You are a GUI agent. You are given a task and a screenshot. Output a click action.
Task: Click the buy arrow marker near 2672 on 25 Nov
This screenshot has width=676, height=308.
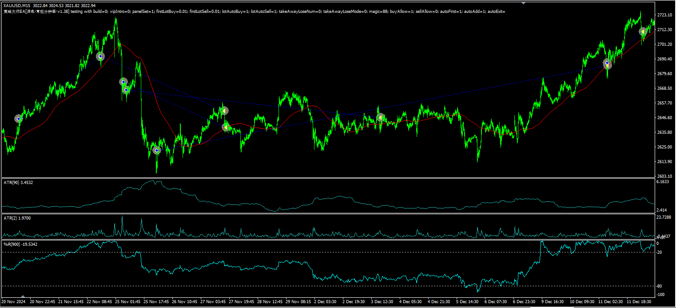(x=123, y=82)
